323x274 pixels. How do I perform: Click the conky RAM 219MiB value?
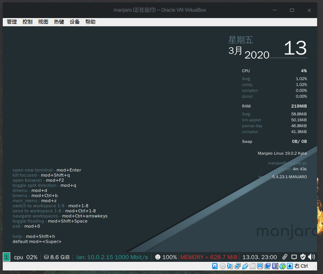299,106
